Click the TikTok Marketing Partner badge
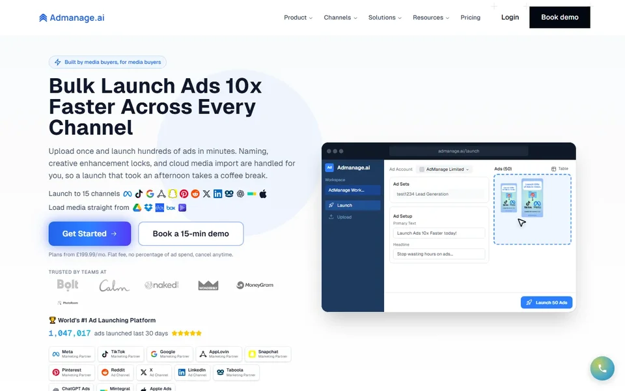 (x=121, y=354)
